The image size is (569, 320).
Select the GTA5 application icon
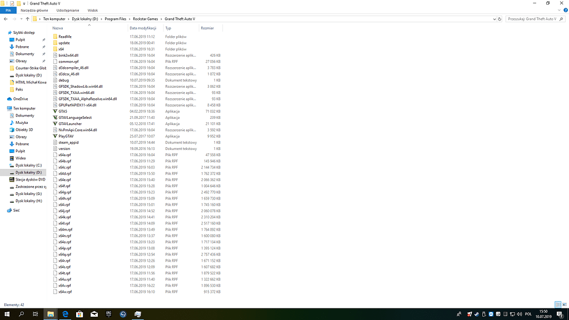point(55,111)
